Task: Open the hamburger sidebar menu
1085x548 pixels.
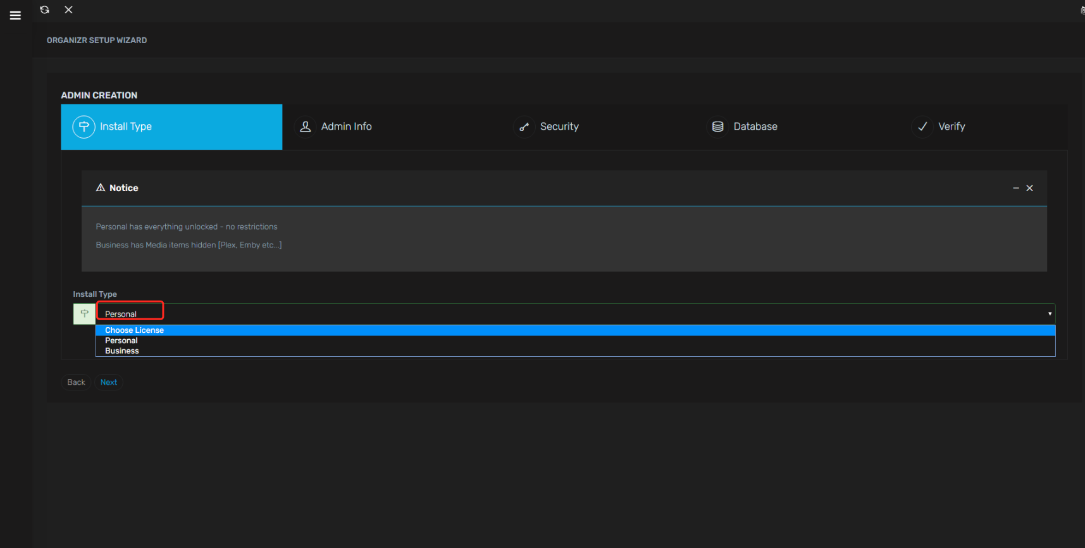Action: 15,15
